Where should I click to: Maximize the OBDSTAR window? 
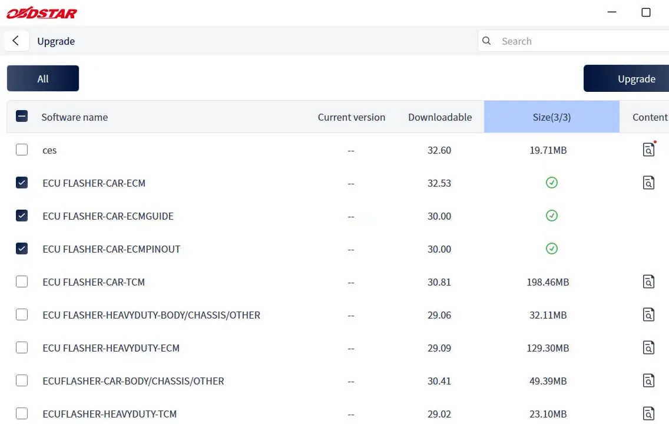point(646,12)
